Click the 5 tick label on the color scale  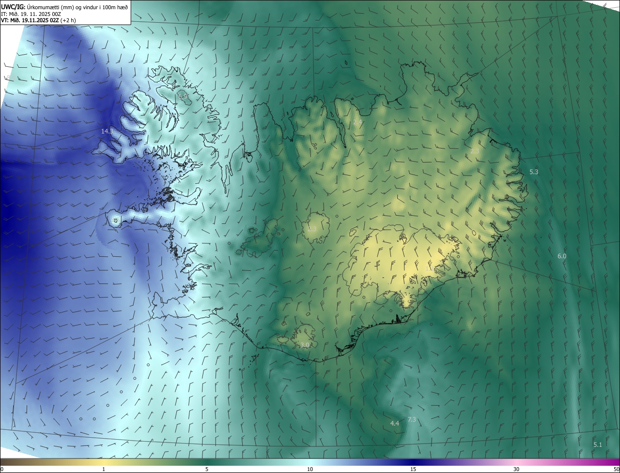pos(207,469)
